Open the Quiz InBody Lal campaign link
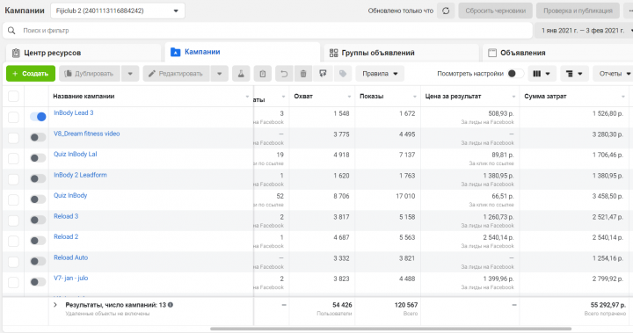Screen dimensions: 633x333 75,154
